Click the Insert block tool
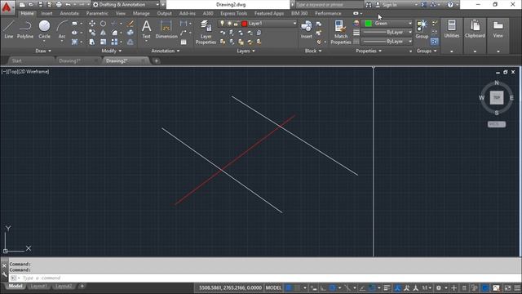 pos(307,29)
